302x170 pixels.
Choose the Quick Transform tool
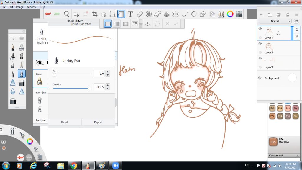pyautogui.click(x=104, y=14)
